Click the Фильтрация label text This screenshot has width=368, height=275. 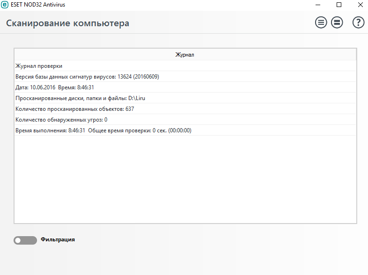pos(58,239)
